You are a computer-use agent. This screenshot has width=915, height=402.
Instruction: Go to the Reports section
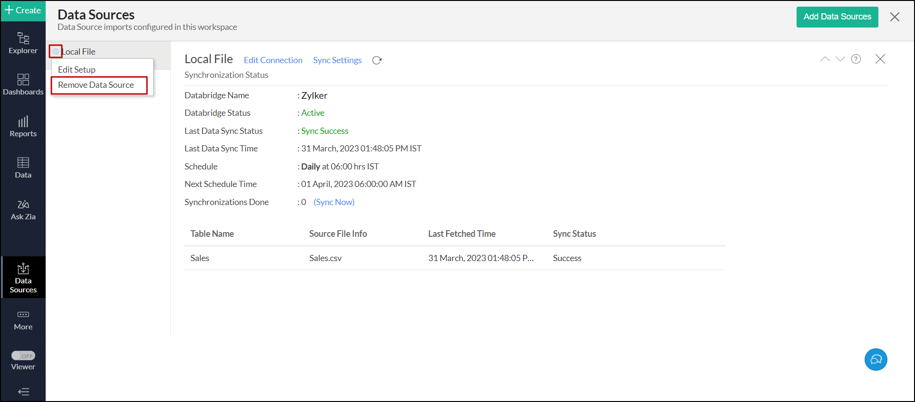(23, 126)
